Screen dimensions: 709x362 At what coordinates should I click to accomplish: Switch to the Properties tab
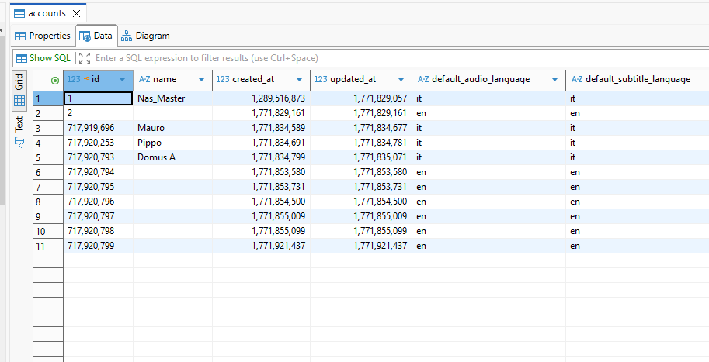[x=43, y=36]
